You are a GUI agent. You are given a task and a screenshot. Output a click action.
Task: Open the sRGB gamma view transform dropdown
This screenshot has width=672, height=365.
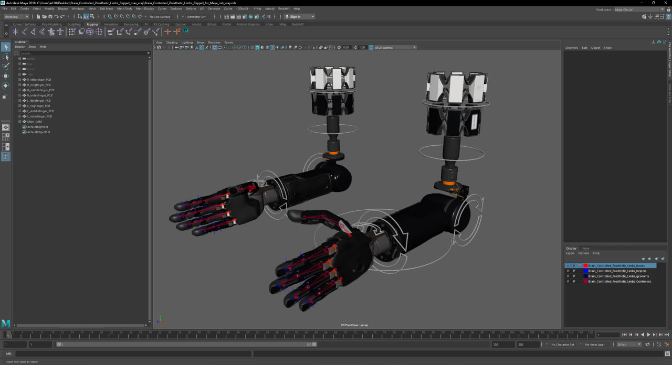point(395,48)
